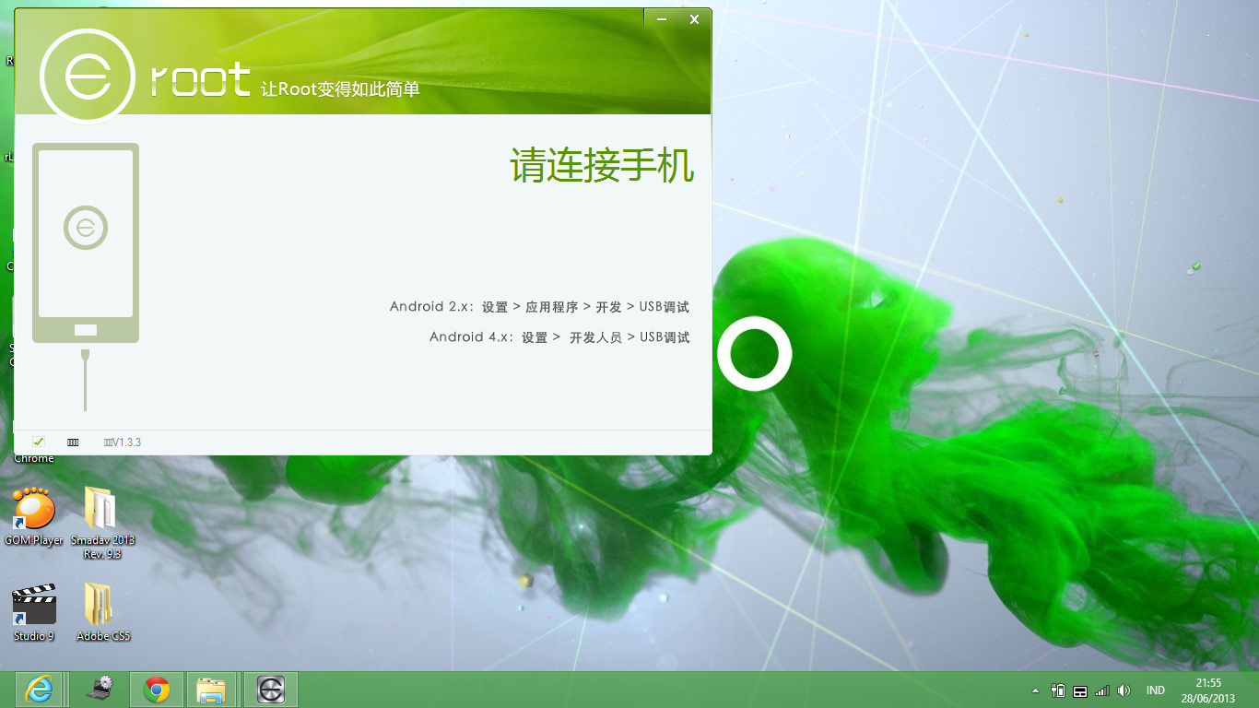Click the phone illustration graphic

tap(86, 243)
